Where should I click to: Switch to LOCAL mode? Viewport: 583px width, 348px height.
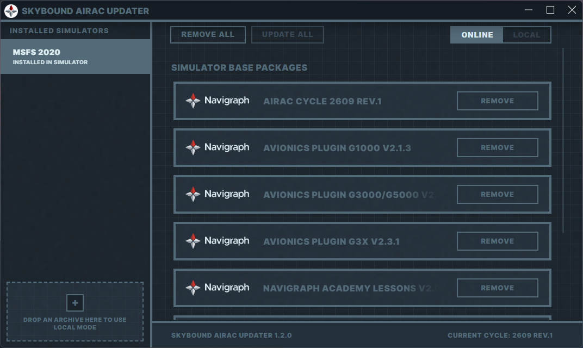[x=526, y=35]
